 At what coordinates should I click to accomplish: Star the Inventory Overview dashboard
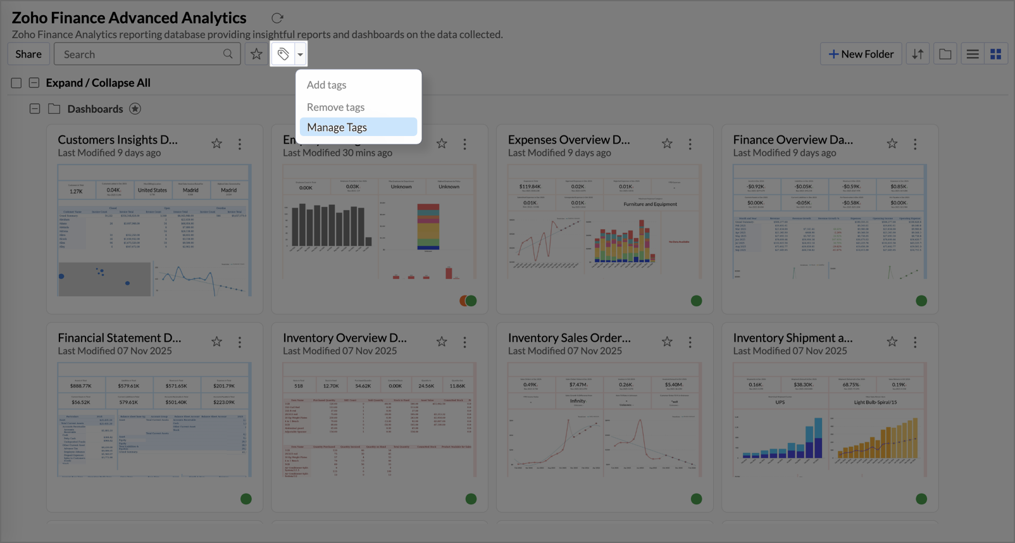click(442, 342)
